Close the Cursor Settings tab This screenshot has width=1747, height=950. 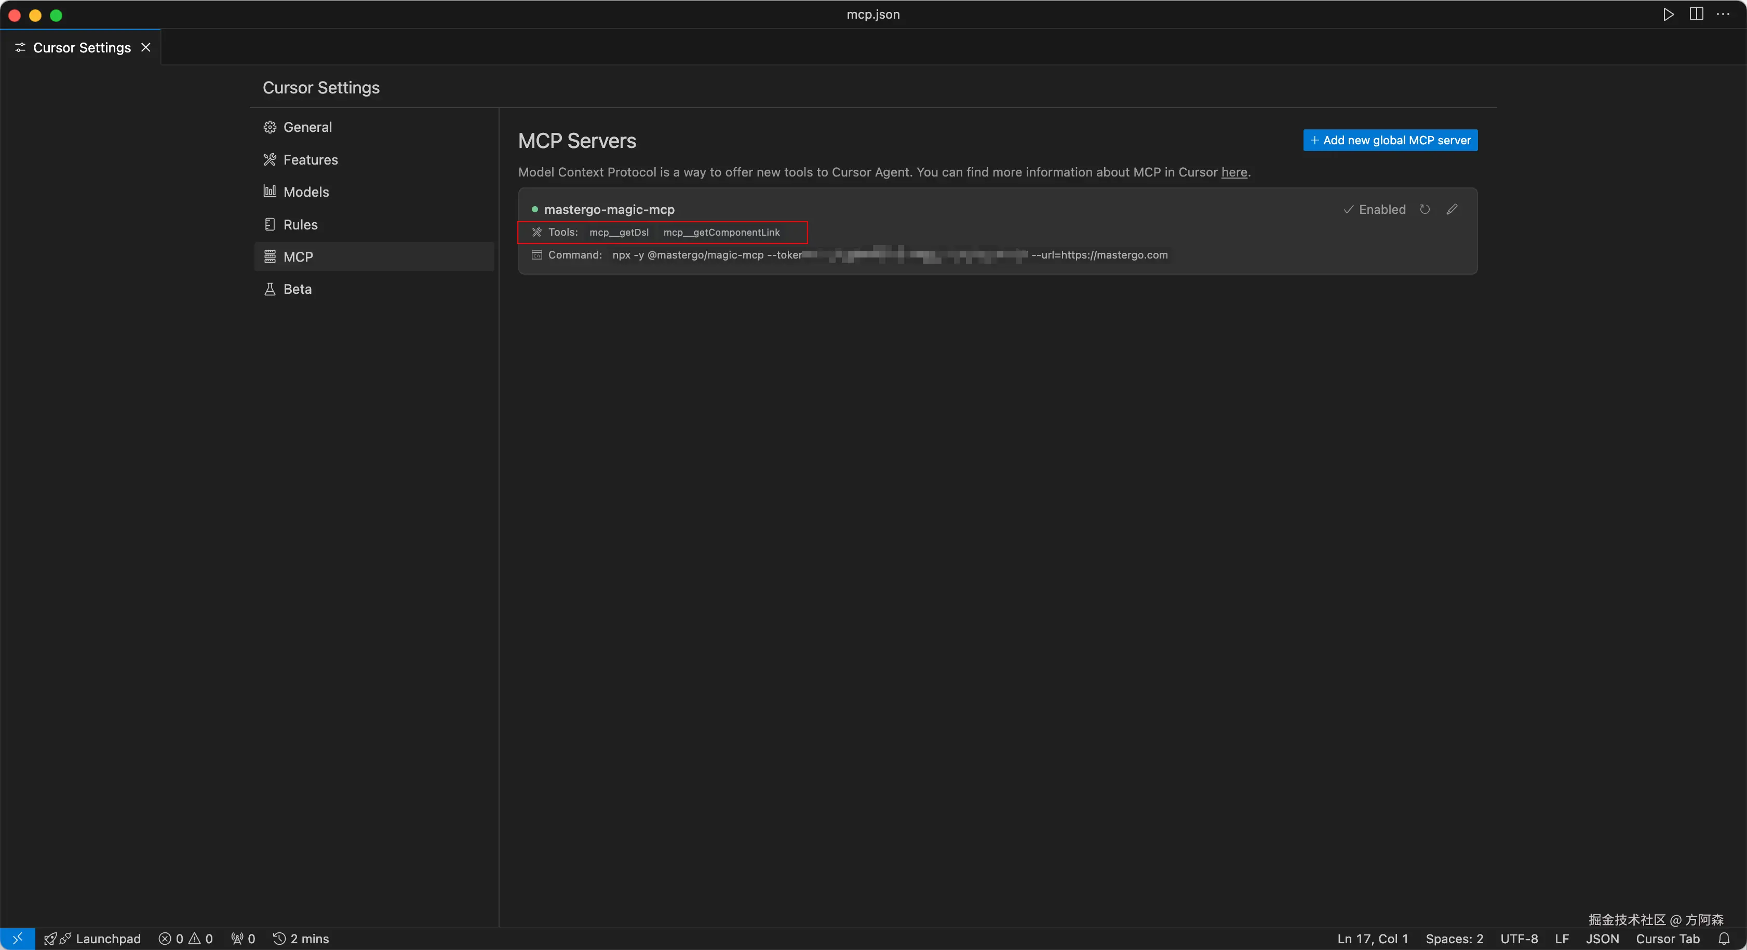click(146, 47)
